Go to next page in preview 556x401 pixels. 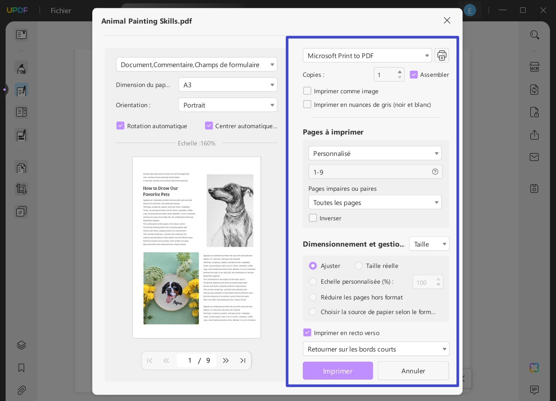coord(225,361)
